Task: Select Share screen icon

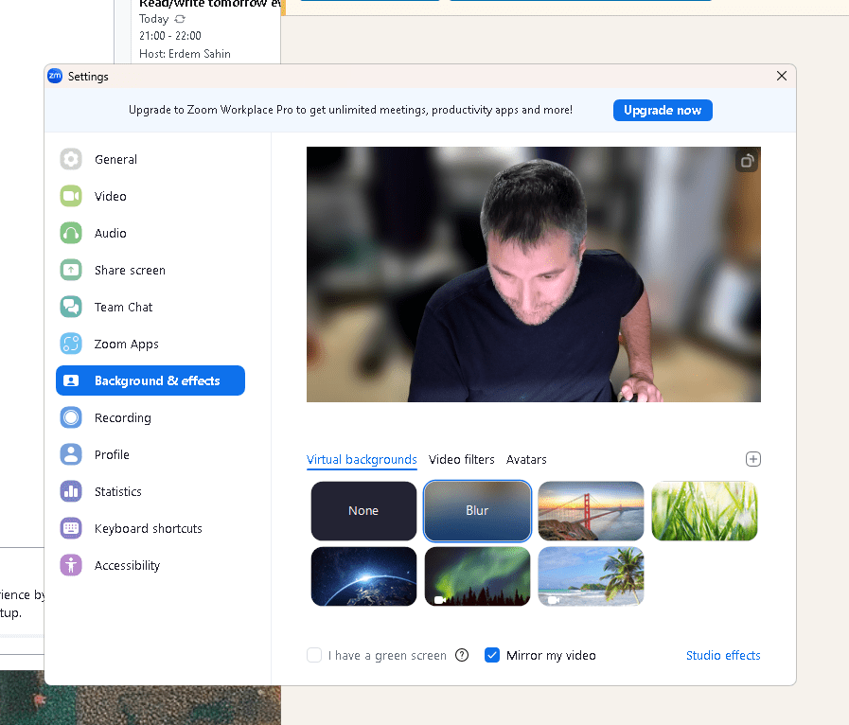Action: tap(71, 270)
